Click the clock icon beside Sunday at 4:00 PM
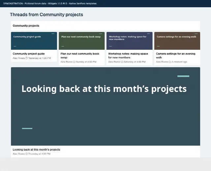Image resolution: width=211 pixels, height=171 pixels. click(74, 62)
